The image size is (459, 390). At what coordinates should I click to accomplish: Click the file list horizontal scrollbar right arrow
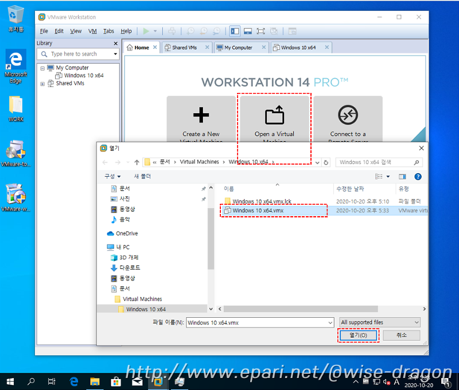click(425, 309)
